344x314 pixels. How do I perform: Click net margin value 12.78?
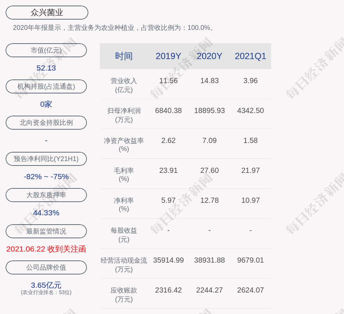(x=209, y=200)
